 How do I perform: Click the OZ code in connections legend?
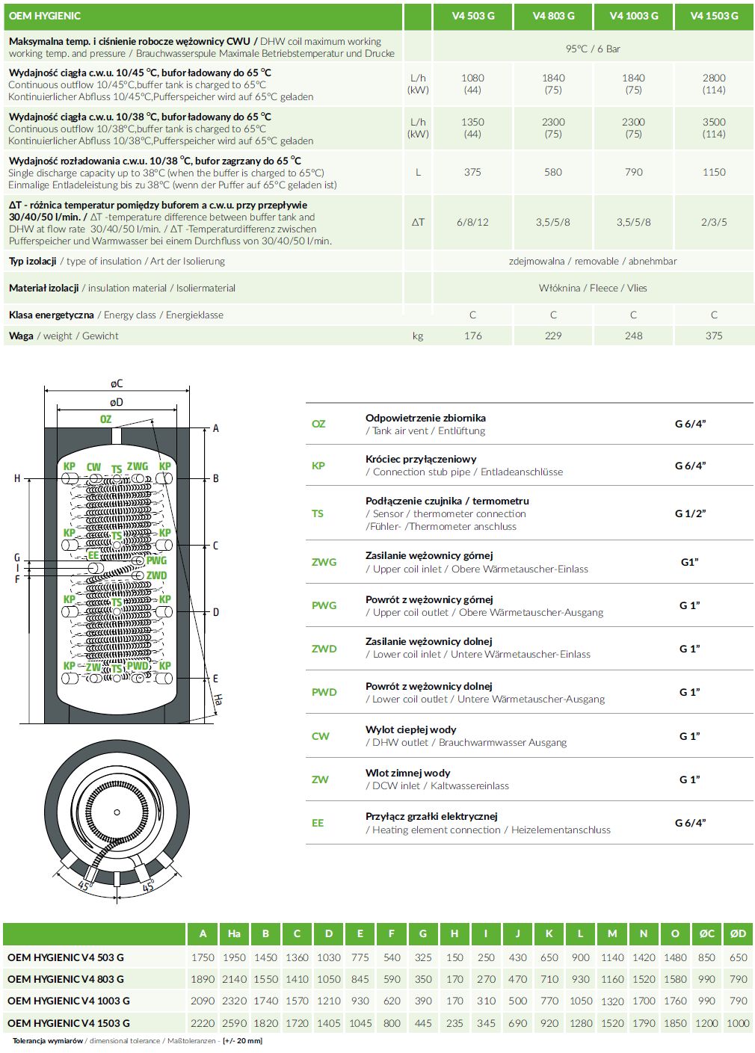coord(318,424)
